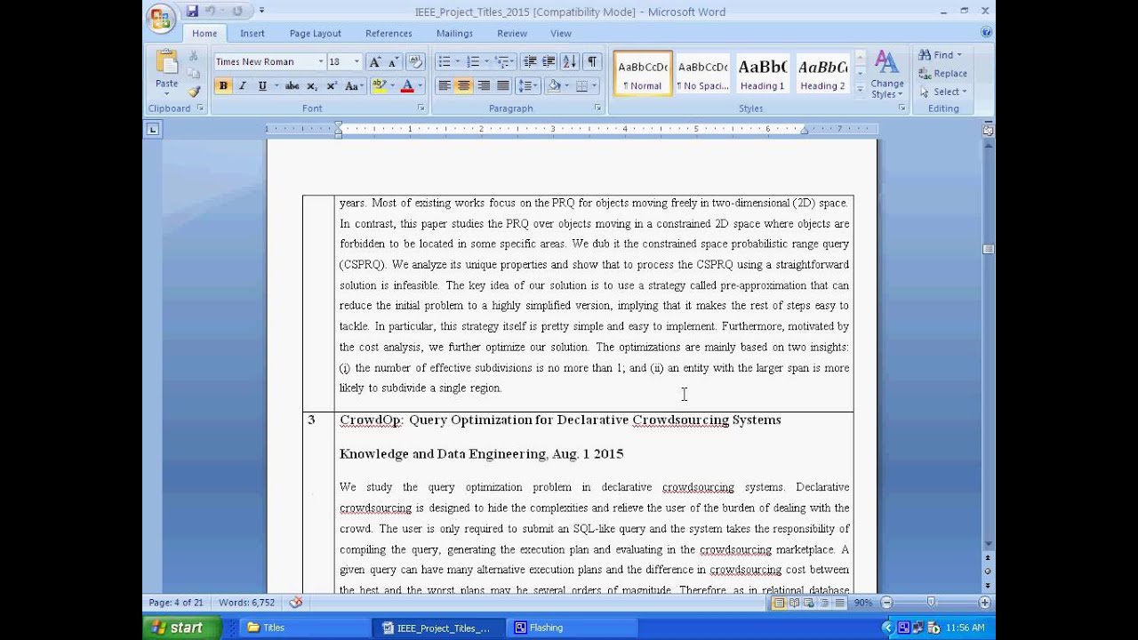Shrink font size with the small A icon
Viewport: 1138px width, 640px height.
(393, 62)
